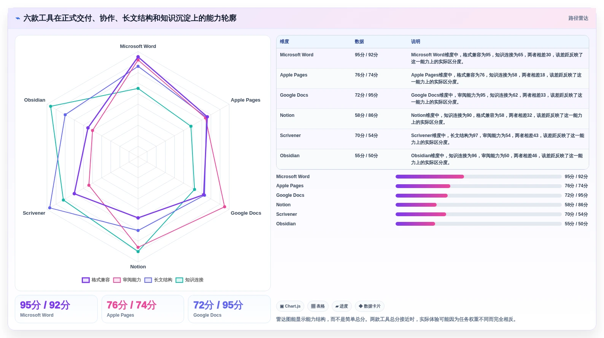The image size is (604, 338).
Task: Click the 70分 / 54分 table cell
Action: click(366, 136)
